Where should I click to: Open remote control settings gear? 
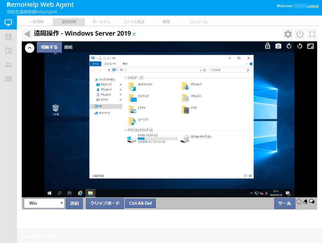(288, 34)
